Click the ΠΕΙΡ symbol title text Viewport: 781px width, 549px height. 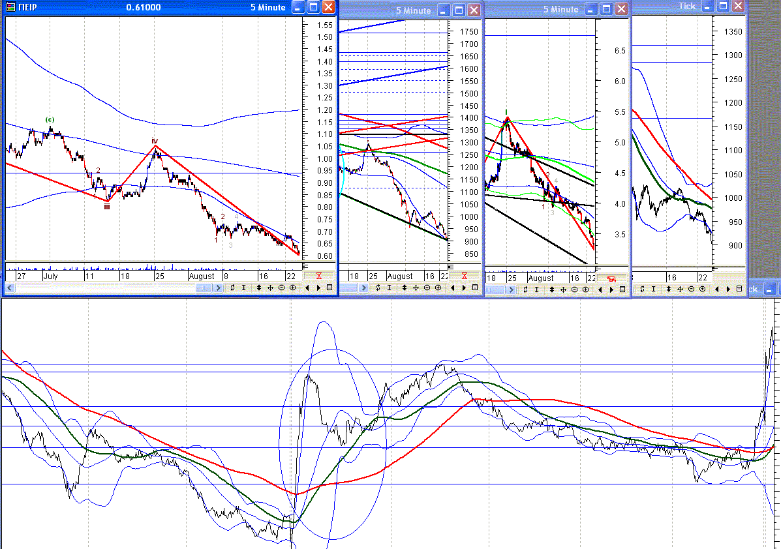coord(27,7)
